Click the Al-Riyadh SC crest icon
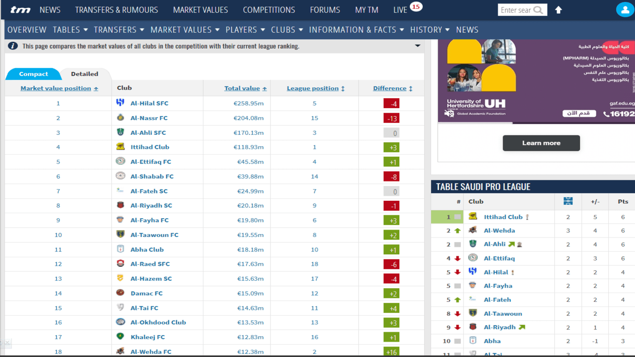This screenshot has width=635, height=357. pos(120,205)
